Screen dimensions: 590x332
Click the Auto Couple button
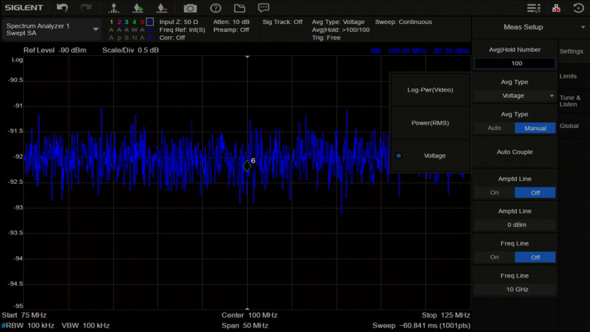515,152
